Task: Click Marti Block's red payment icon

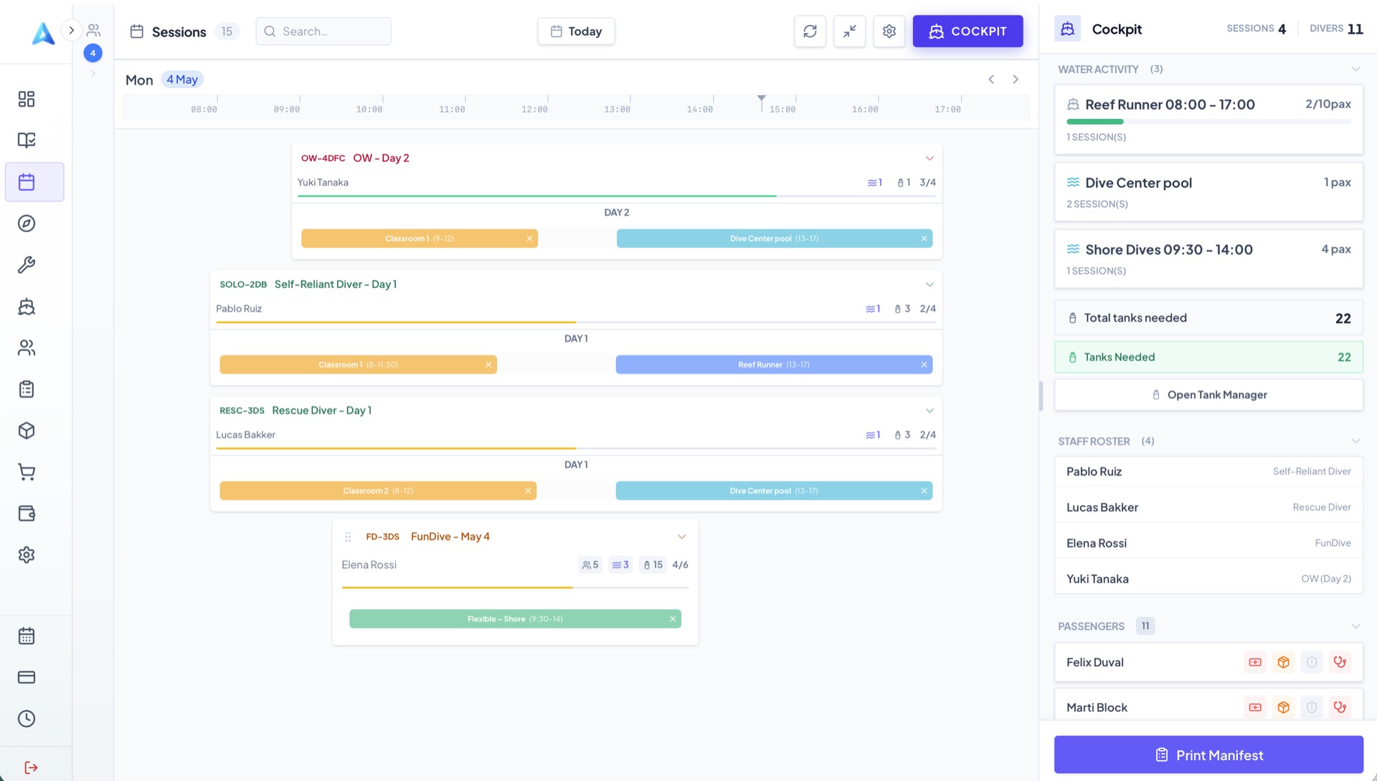Action: point(1255,708)
